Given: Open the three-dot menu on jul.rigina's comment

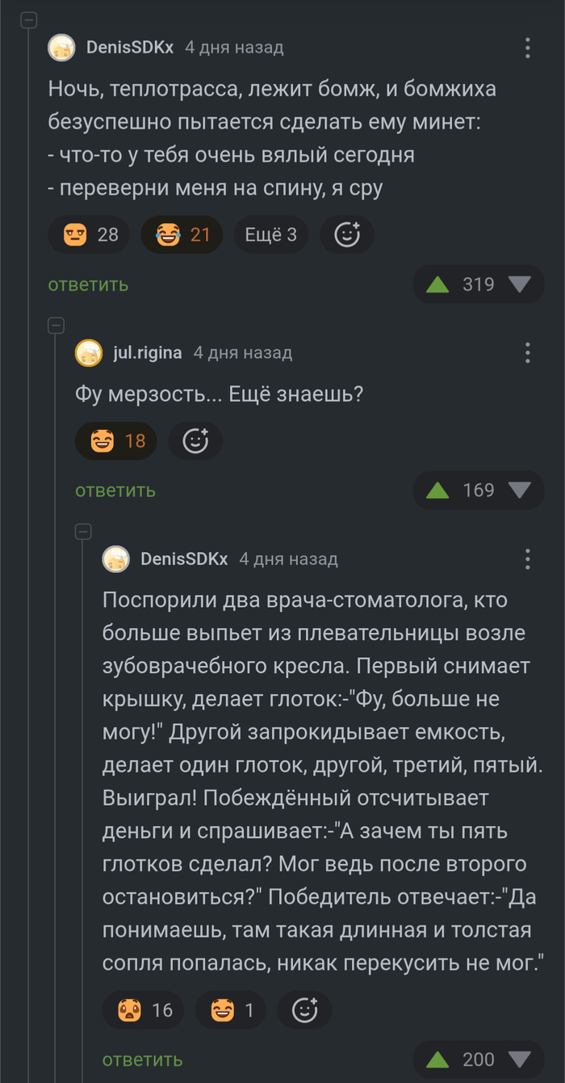Looking at the screenshot, I should [527, 352].
